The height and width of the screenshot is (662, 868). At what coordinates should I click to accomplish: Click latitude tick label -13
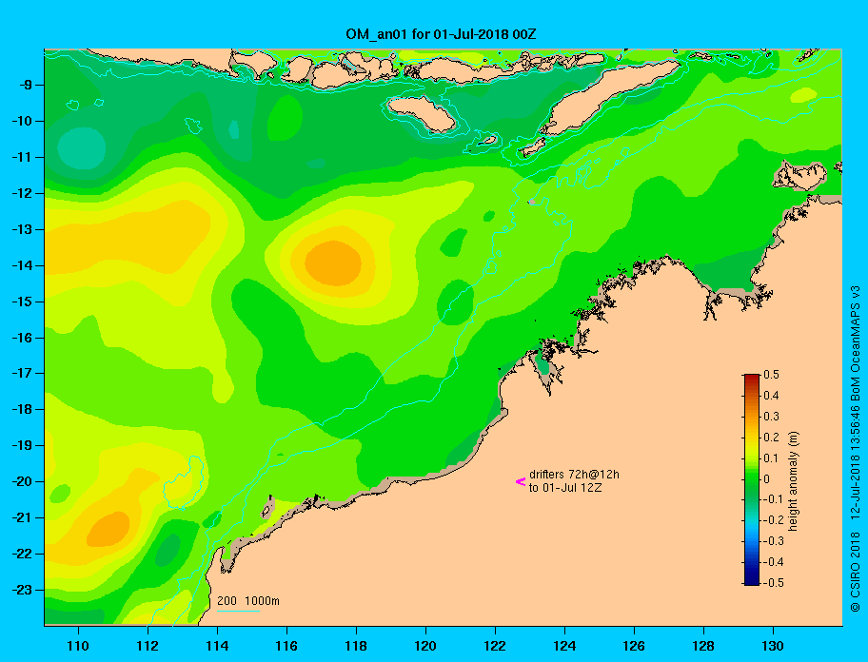point(22,229)
